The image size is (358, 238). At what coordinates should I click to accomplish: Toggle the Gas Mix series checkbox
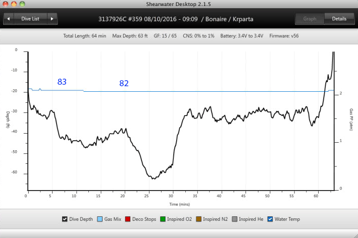(100, 219)
